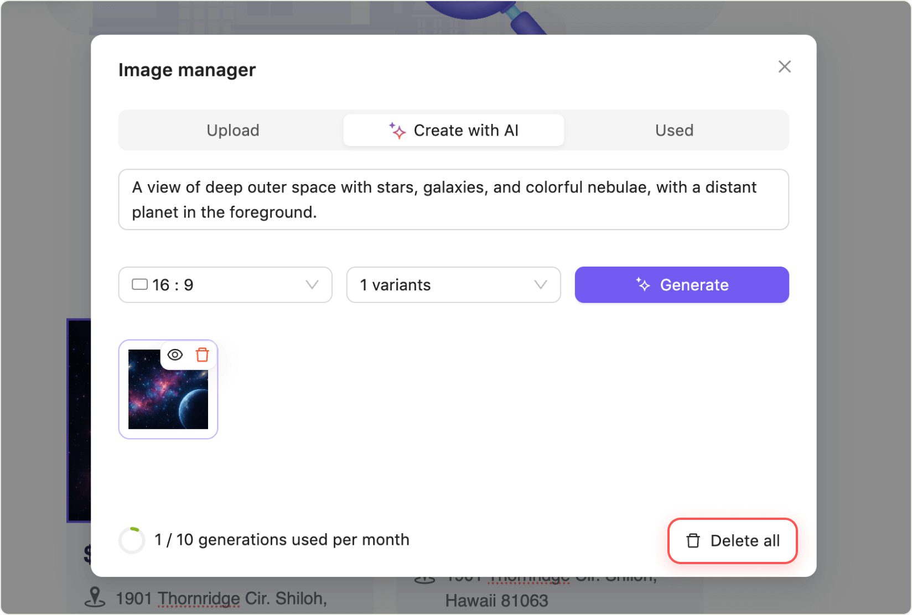Click the AI prompt text field

point(454,200)
